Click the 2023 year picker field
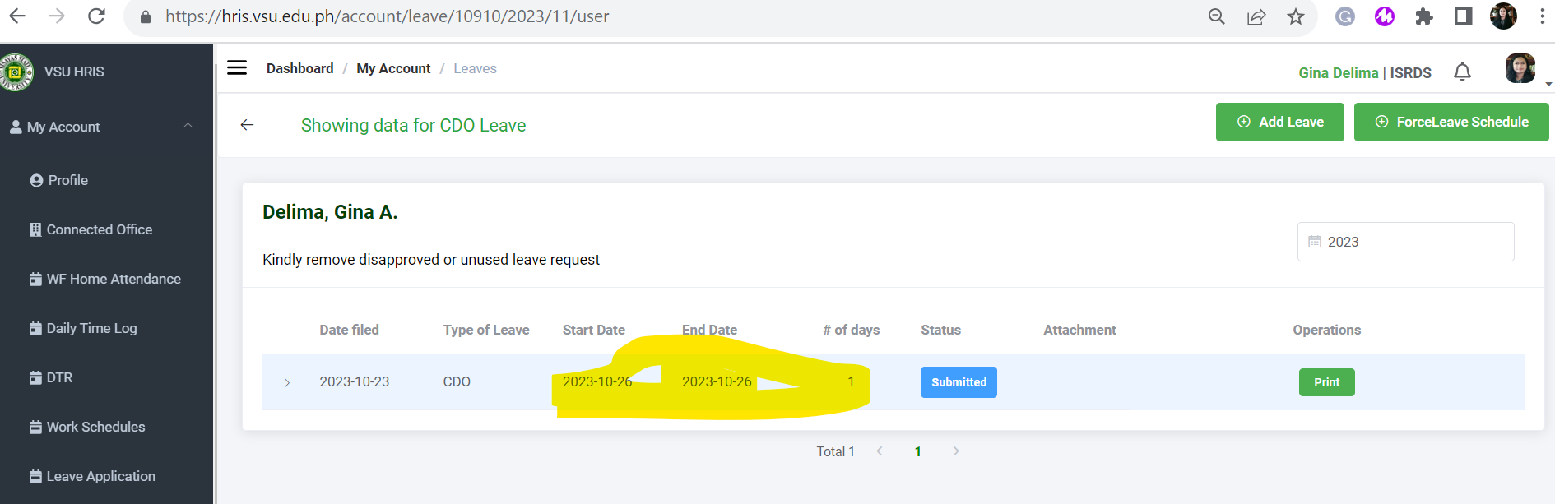The width and height of the screenshot is (1555, 504). [x=1405, y=242]
